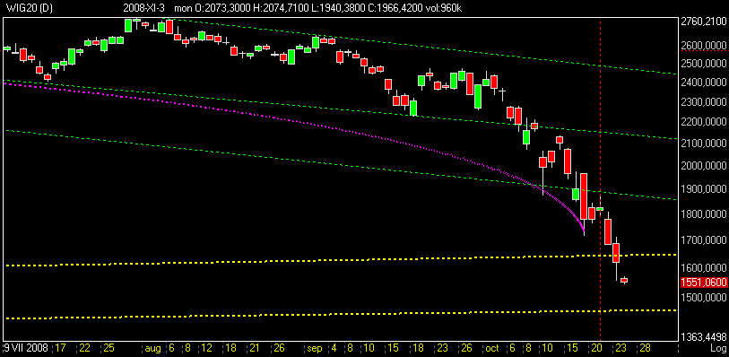Click the 2300,0000 price axis label

tap(703, 101)
